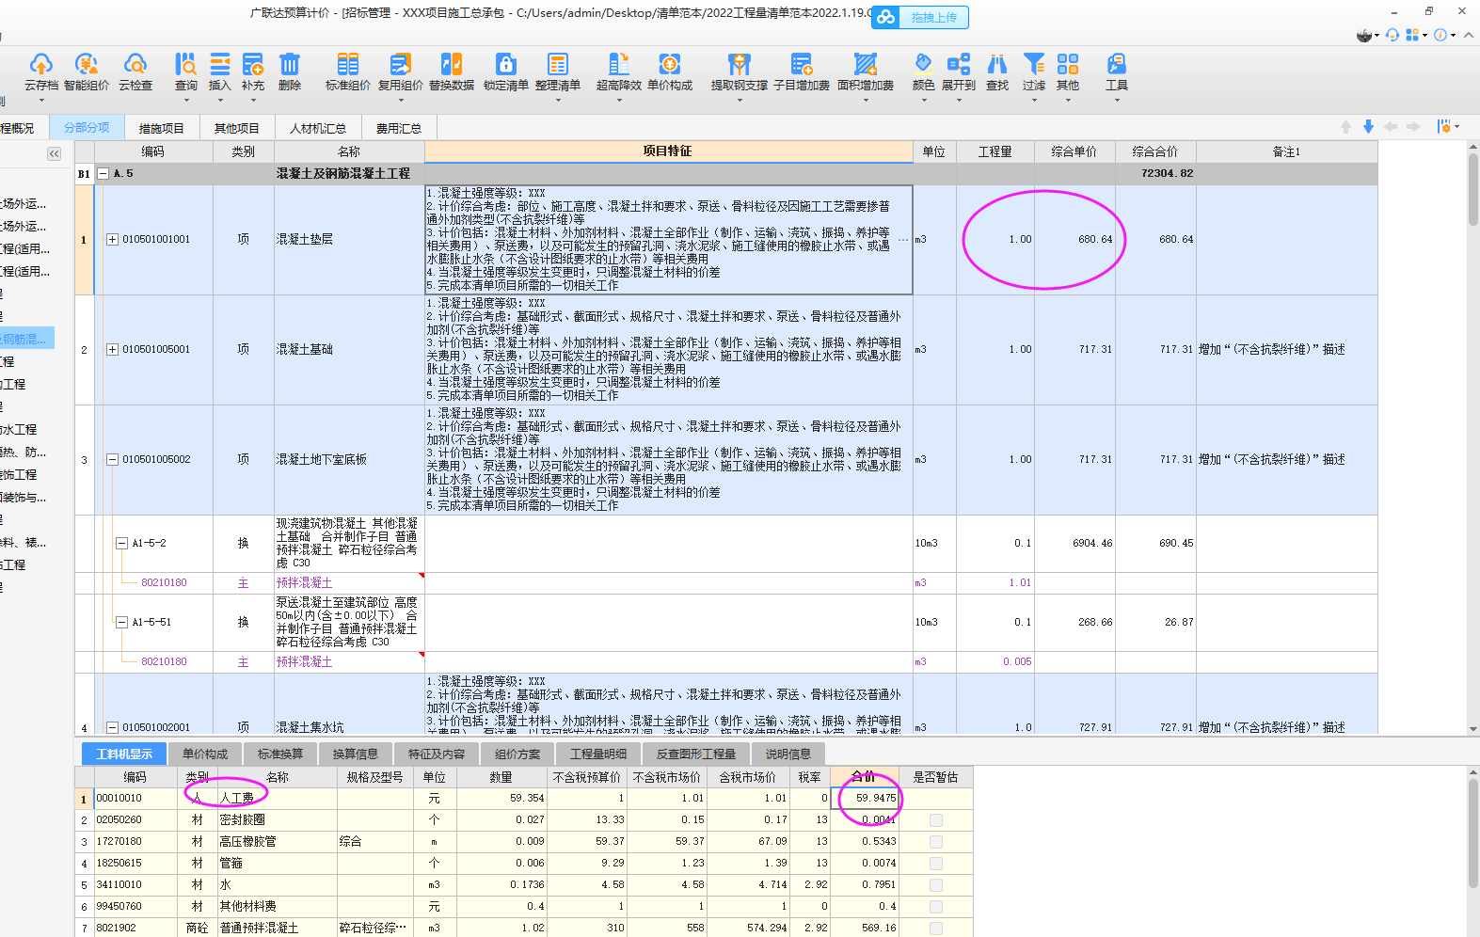Image resolution: width=1480 pixels, height=937 pixels.
Task: Click the 综合单价 column header
Action: click(1074, 151)
